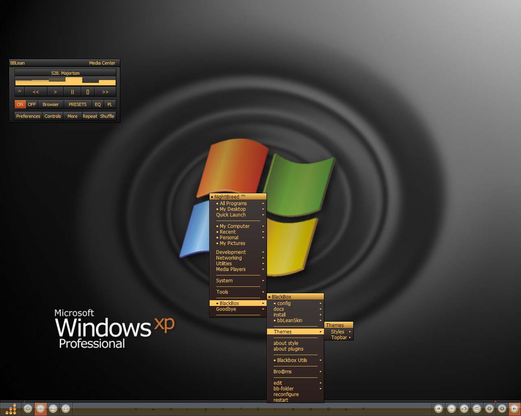Click the gear icon in the bottom bar

pos(28,409)
